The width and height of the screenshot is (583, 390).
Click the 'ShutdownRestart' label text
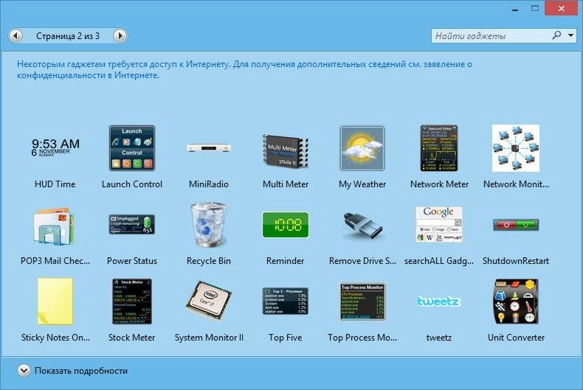[516, 261]
